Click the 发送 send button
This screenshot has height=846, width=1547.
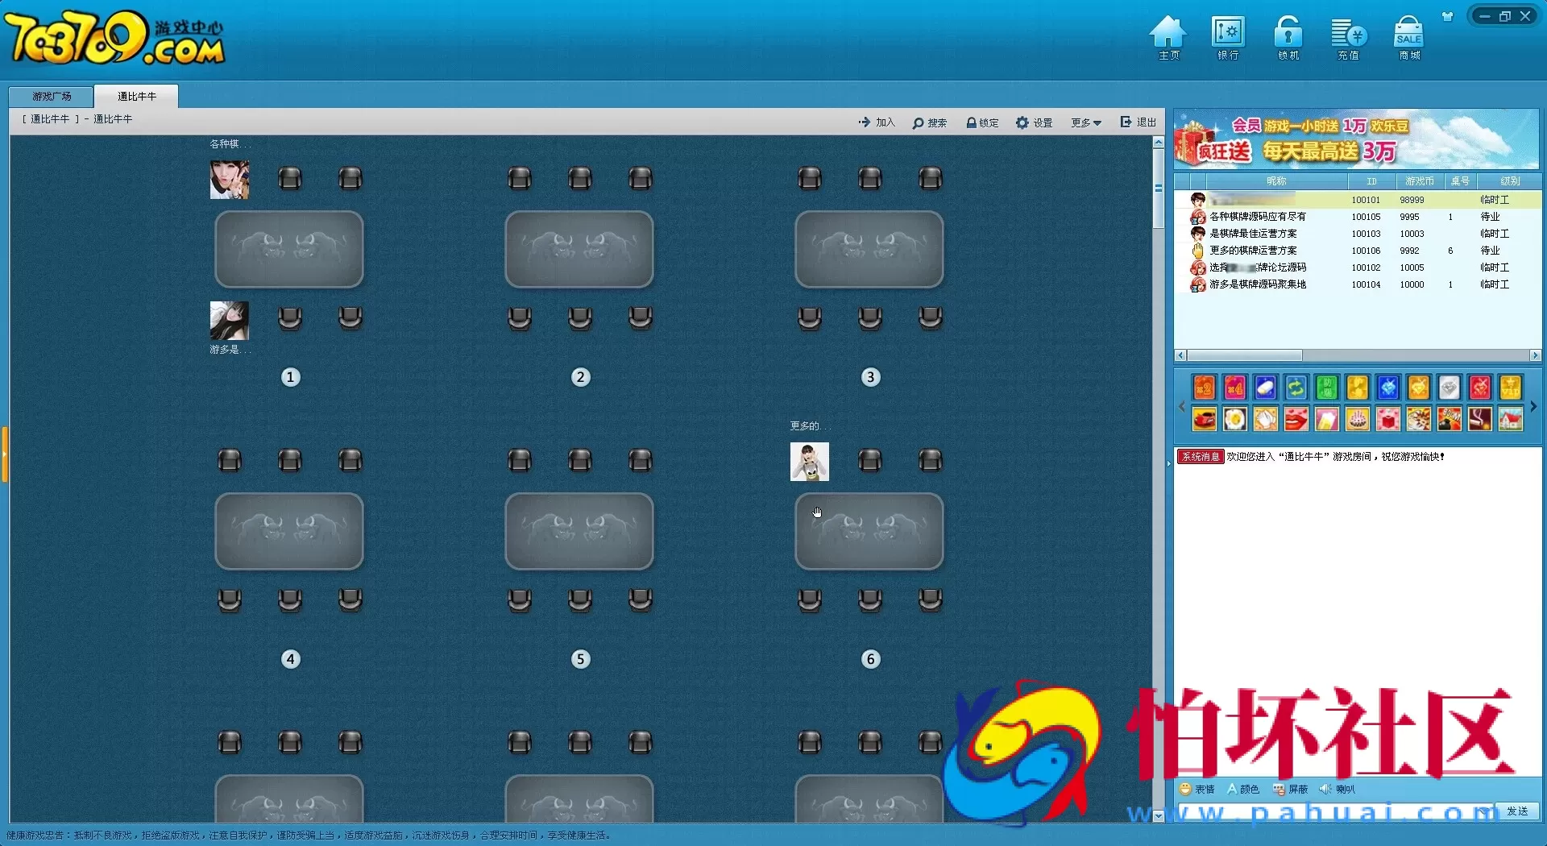pos(1517,811)
